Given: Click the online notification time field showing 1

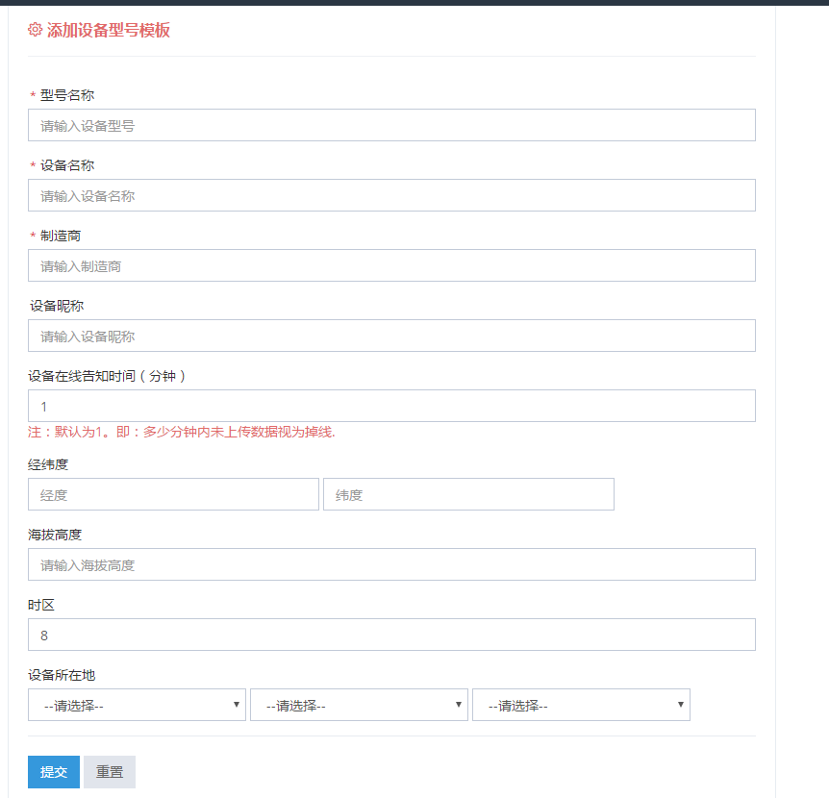Looking at the screenshot, I should click(x=391, y=406).
